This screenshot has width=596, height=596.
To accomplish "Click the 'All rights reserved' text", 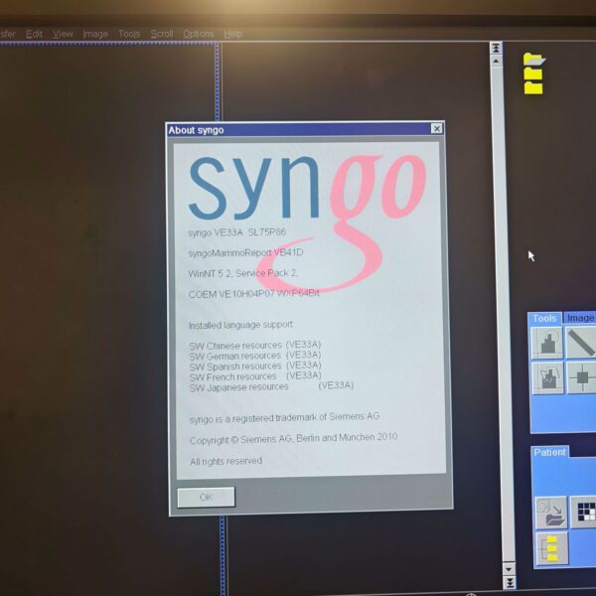I will [x=226, y=462].
